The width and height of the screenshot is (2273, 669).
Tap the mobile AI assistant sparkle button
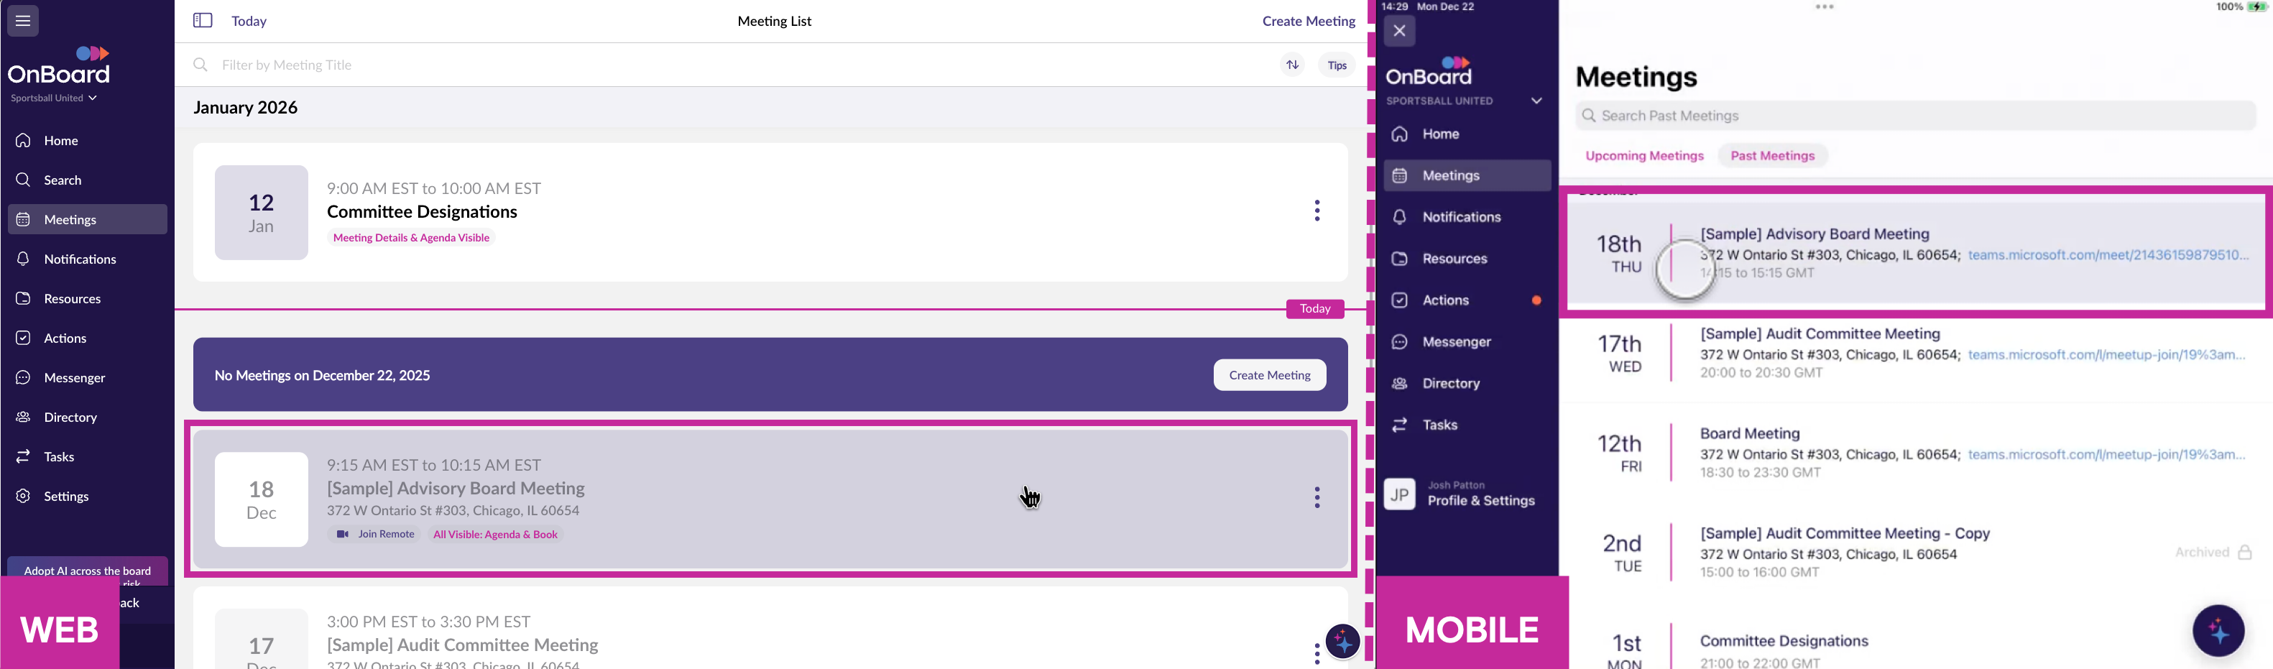(x=2218, y=630)
